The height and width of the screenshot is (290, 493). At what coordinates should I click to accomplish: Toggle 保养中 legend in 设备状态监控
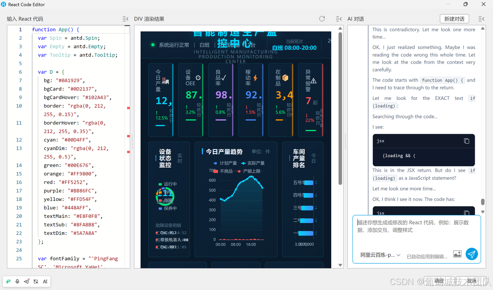[168, 208]
